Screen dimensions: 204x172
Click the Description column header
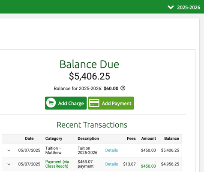coord(88,138)
